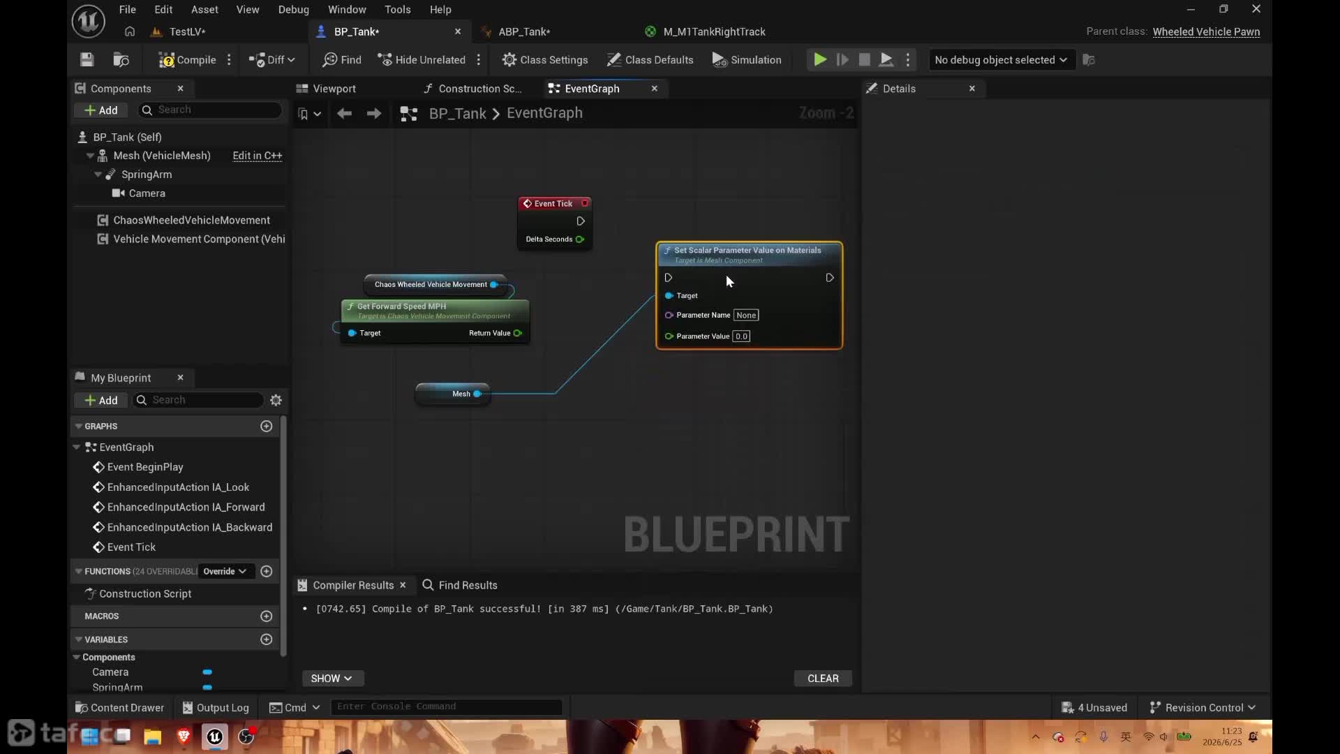Open the Asset menu

204,9
